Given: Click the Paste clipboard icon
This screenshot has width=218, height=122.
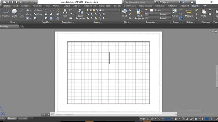Looking at the screenshot, I should click(x=204, y=13).
